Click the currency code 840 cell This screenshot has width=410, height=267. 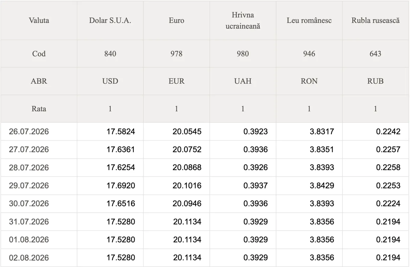click(x=110, y=54)
